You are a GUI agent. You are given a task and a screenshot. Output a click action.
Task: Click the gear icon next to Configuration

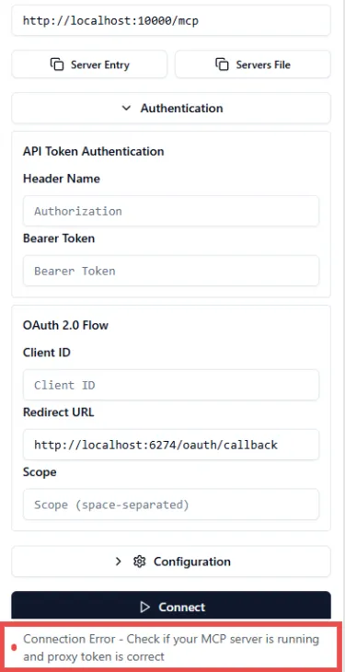pyautogui.click(x=139, y=562)
